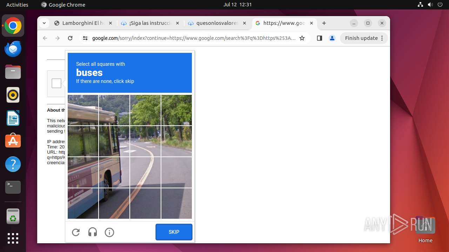449x252 pixels.
Task: Close the ¡Siga las instrucciones tab
Action: (x=177, y=23)
